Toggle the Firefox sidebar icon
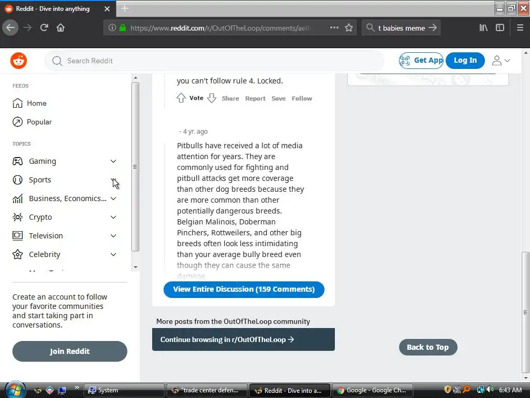The image size is (530, 398). [500, 28]
